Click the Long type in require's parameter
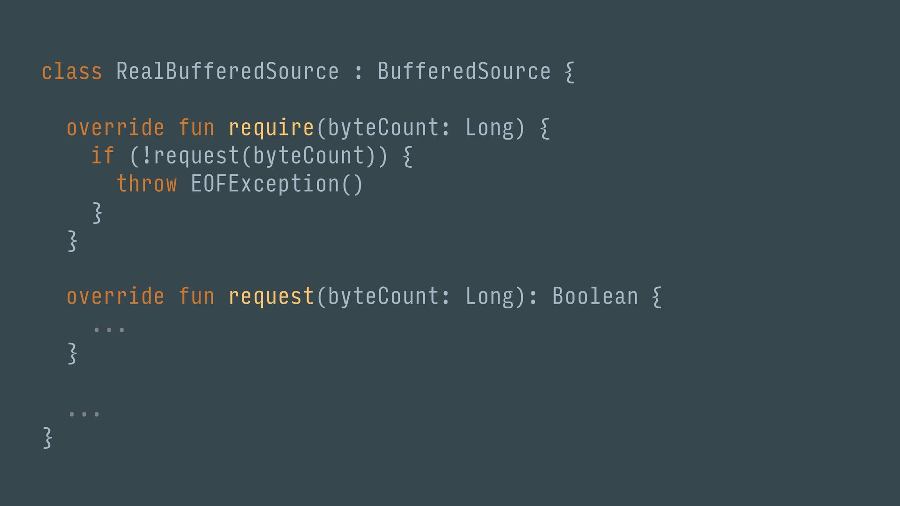The height and width of the screenshot is (506, 900). [x=490, y=128]
